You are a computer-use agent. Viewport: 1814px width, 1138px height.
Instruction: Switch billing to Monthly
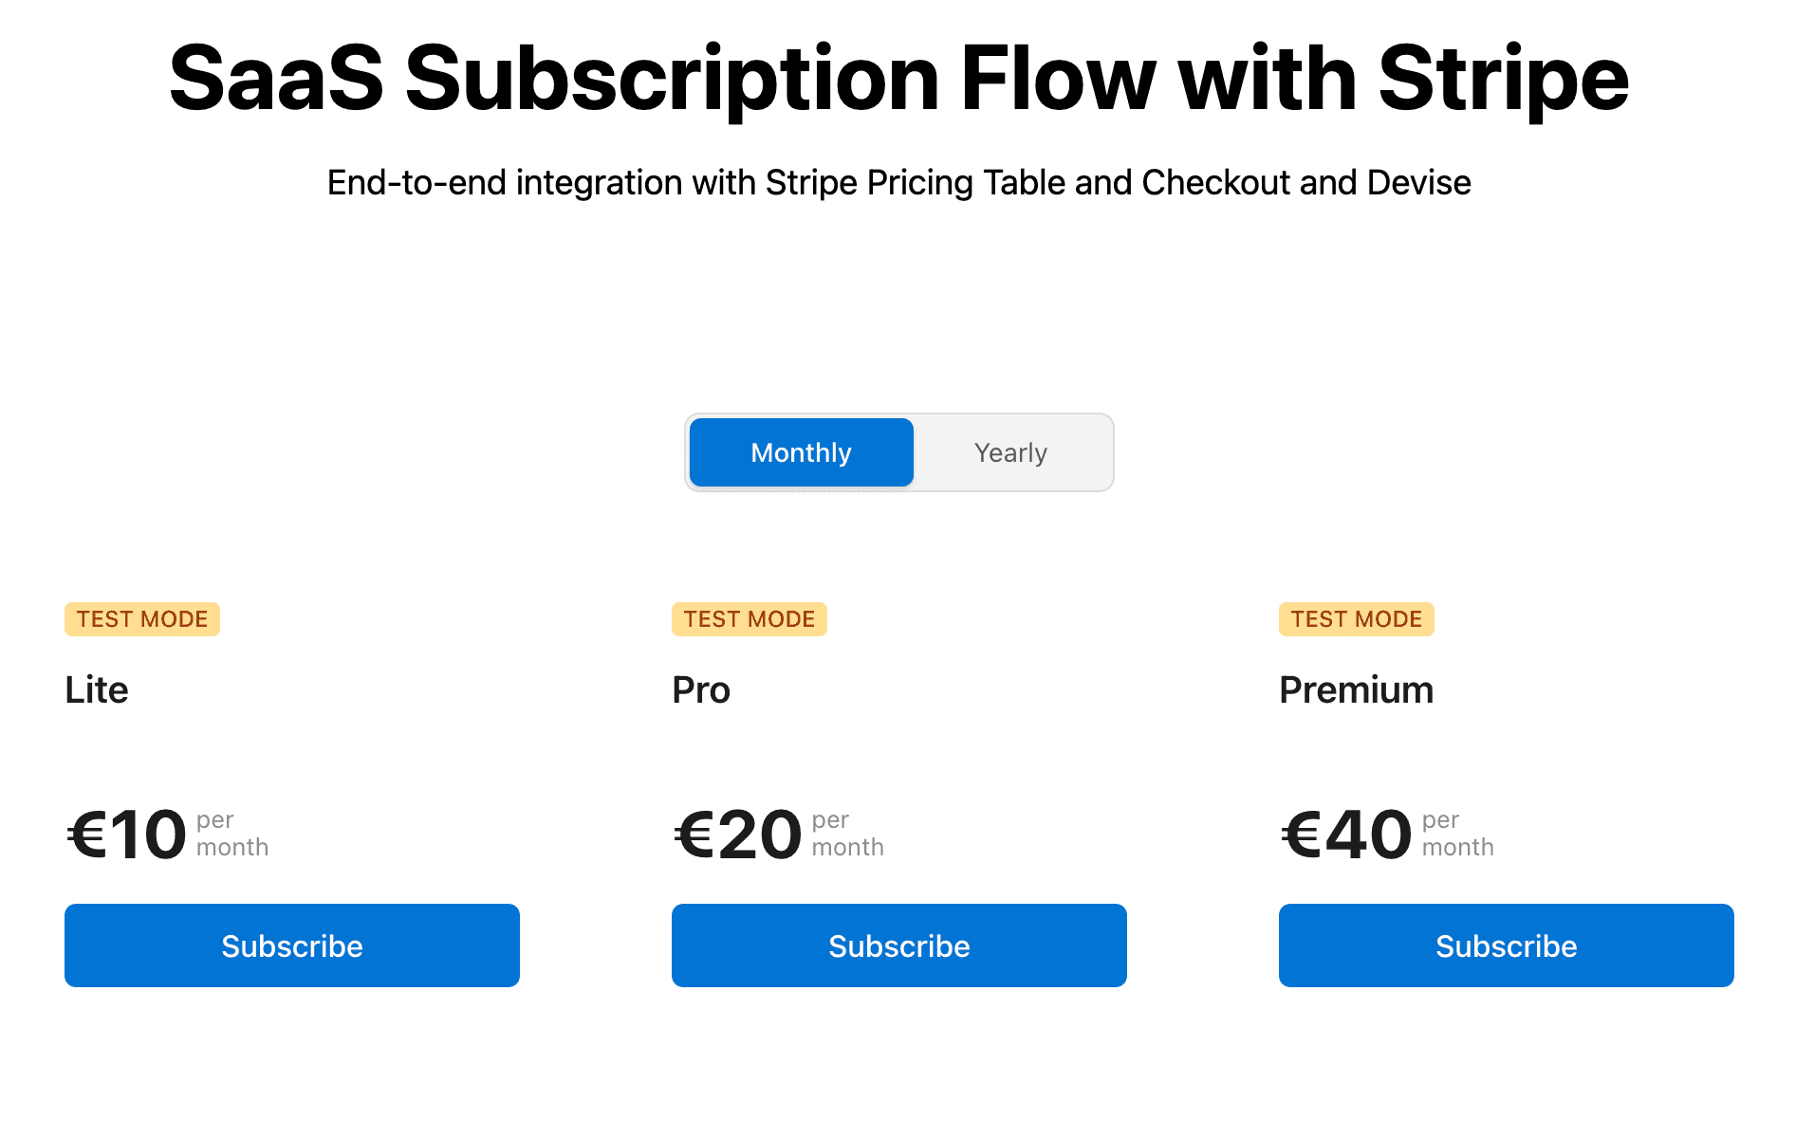801,452
